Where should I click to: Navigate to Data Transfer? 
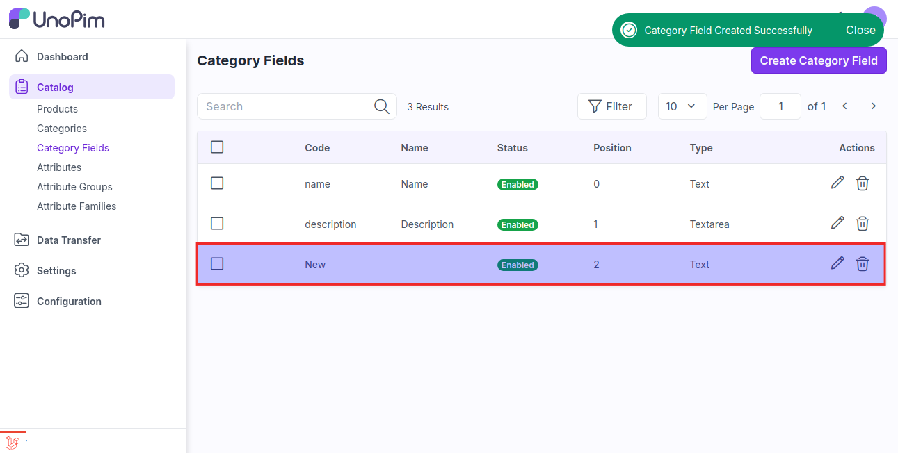[x=68, y=240]
